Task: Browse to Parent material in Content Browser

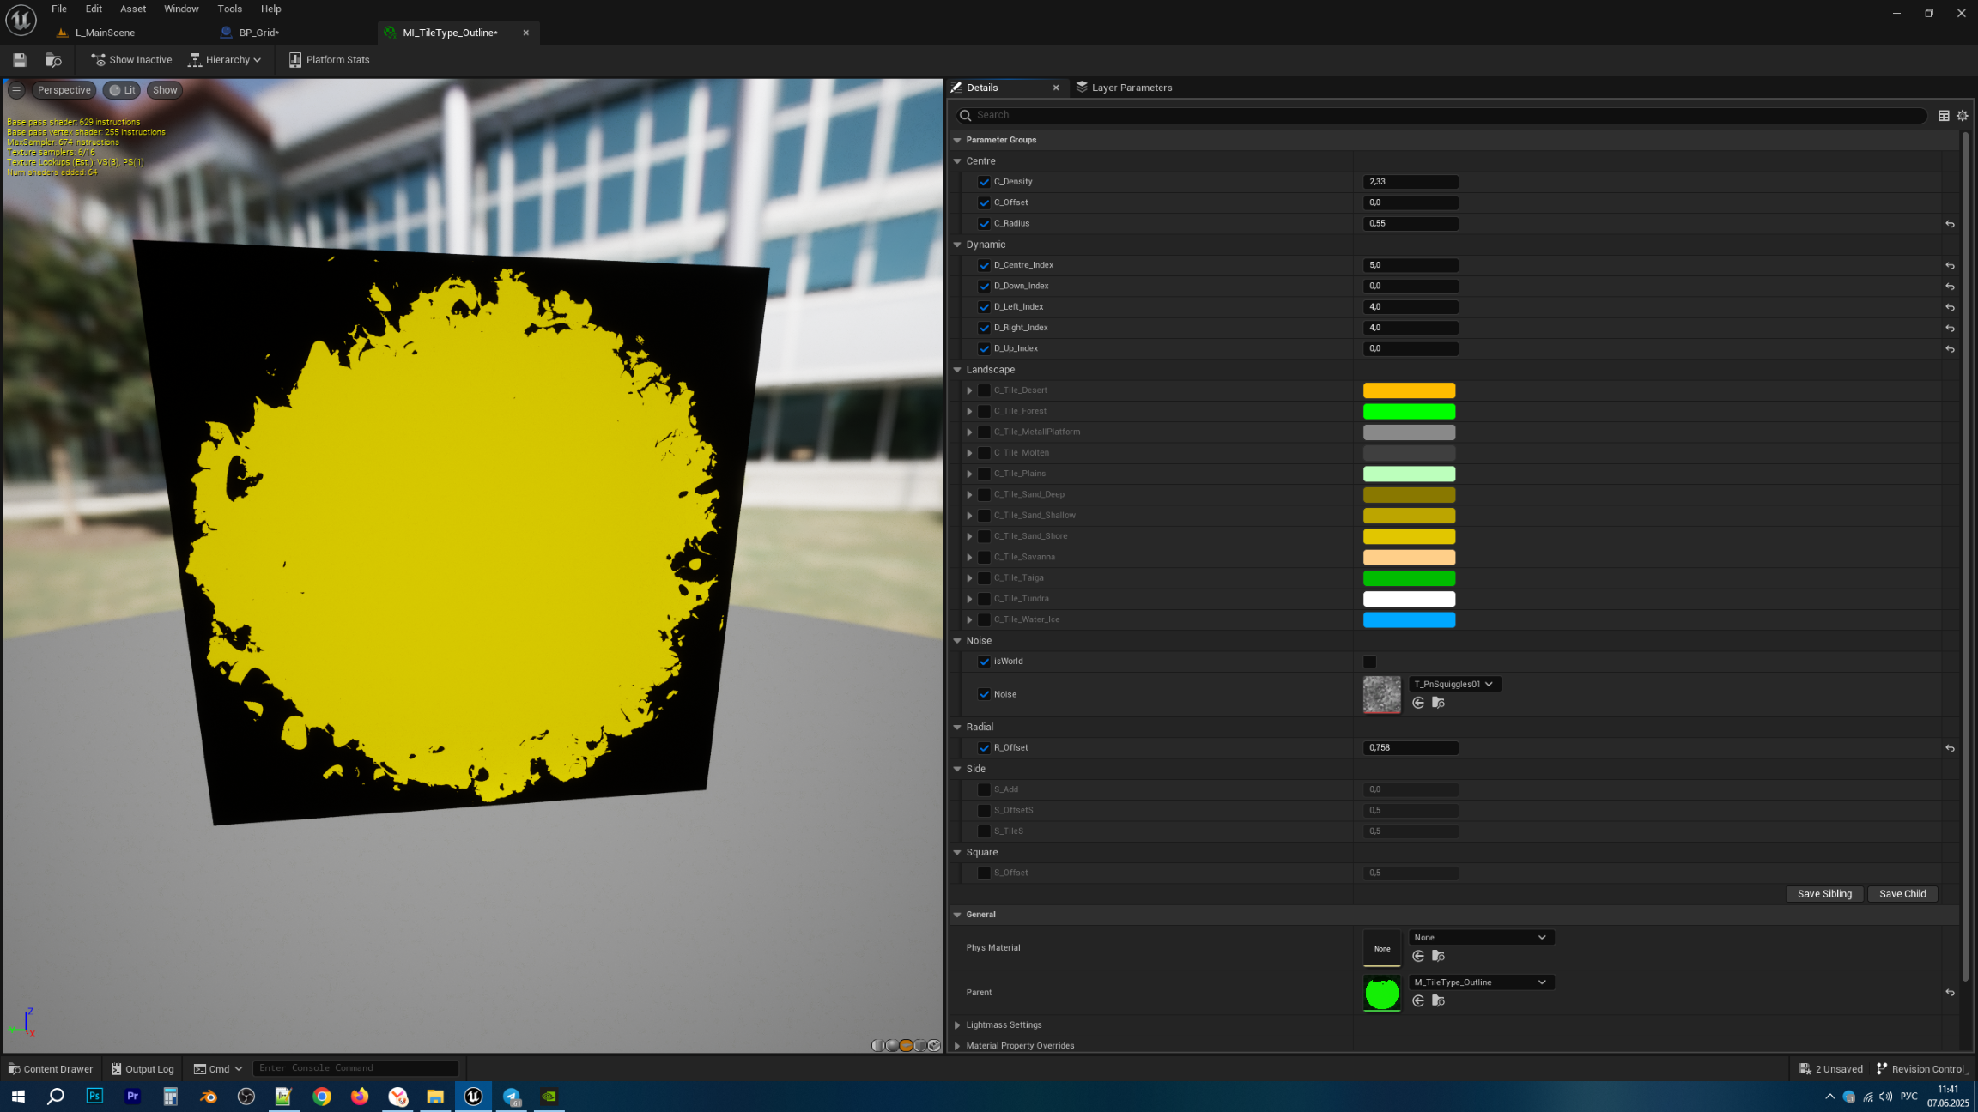Action: pos(1439,1000)
